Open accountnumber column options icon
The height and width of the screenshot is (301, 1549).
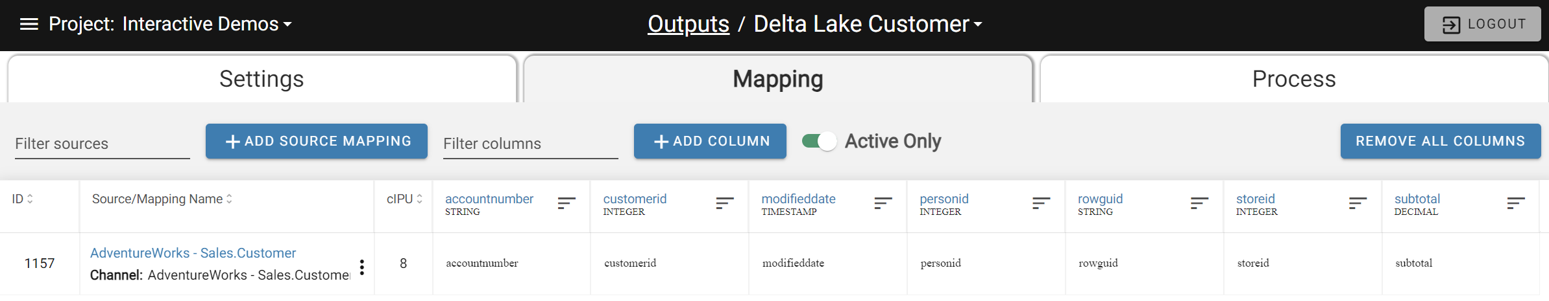(x=567, y=204)
